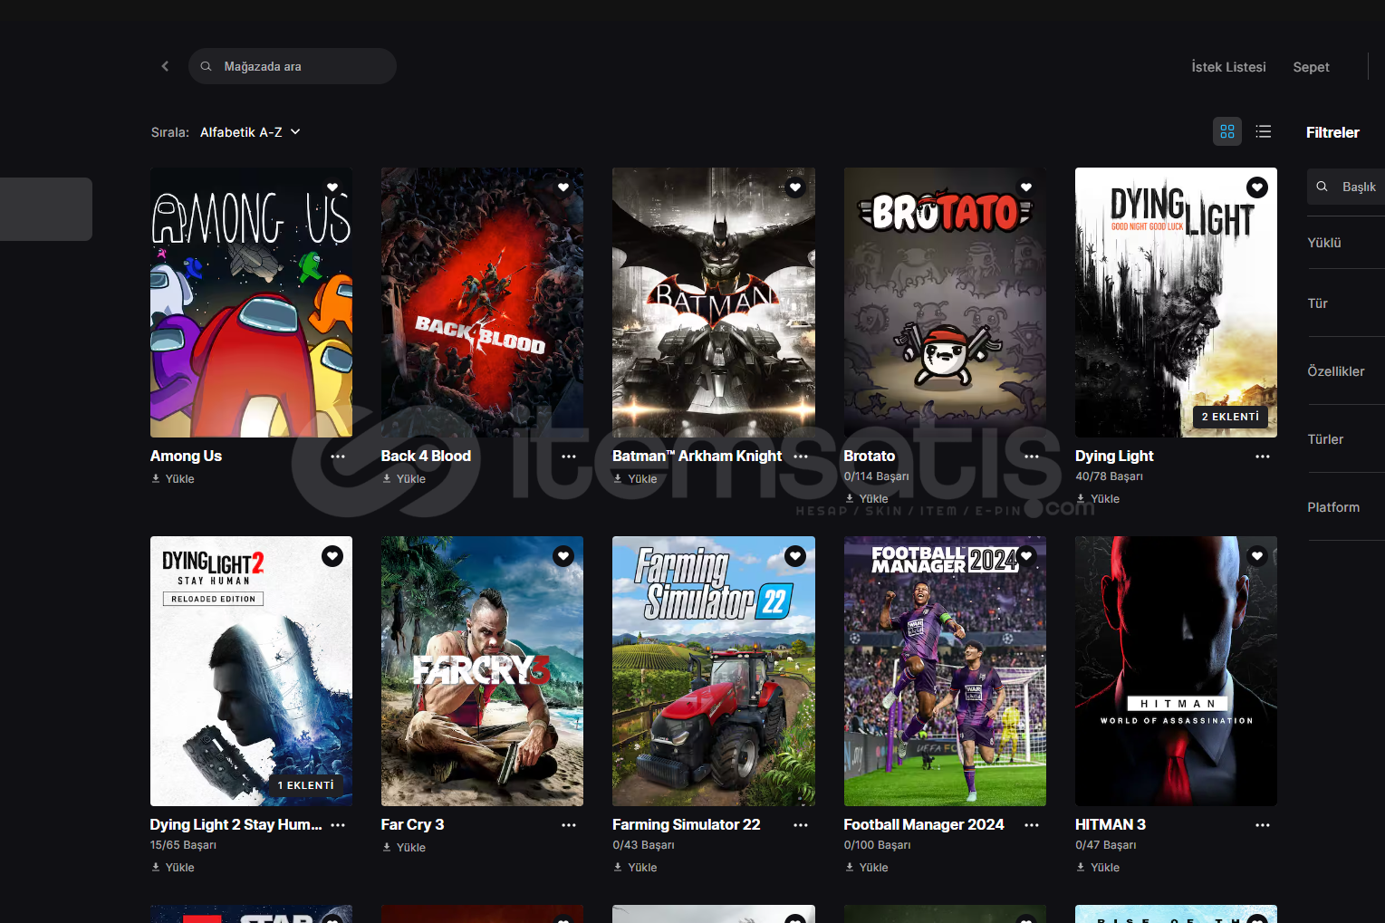Click '0/114 Başarı' under Brotato
1385x923 pixels.
(x=877, y=476)
